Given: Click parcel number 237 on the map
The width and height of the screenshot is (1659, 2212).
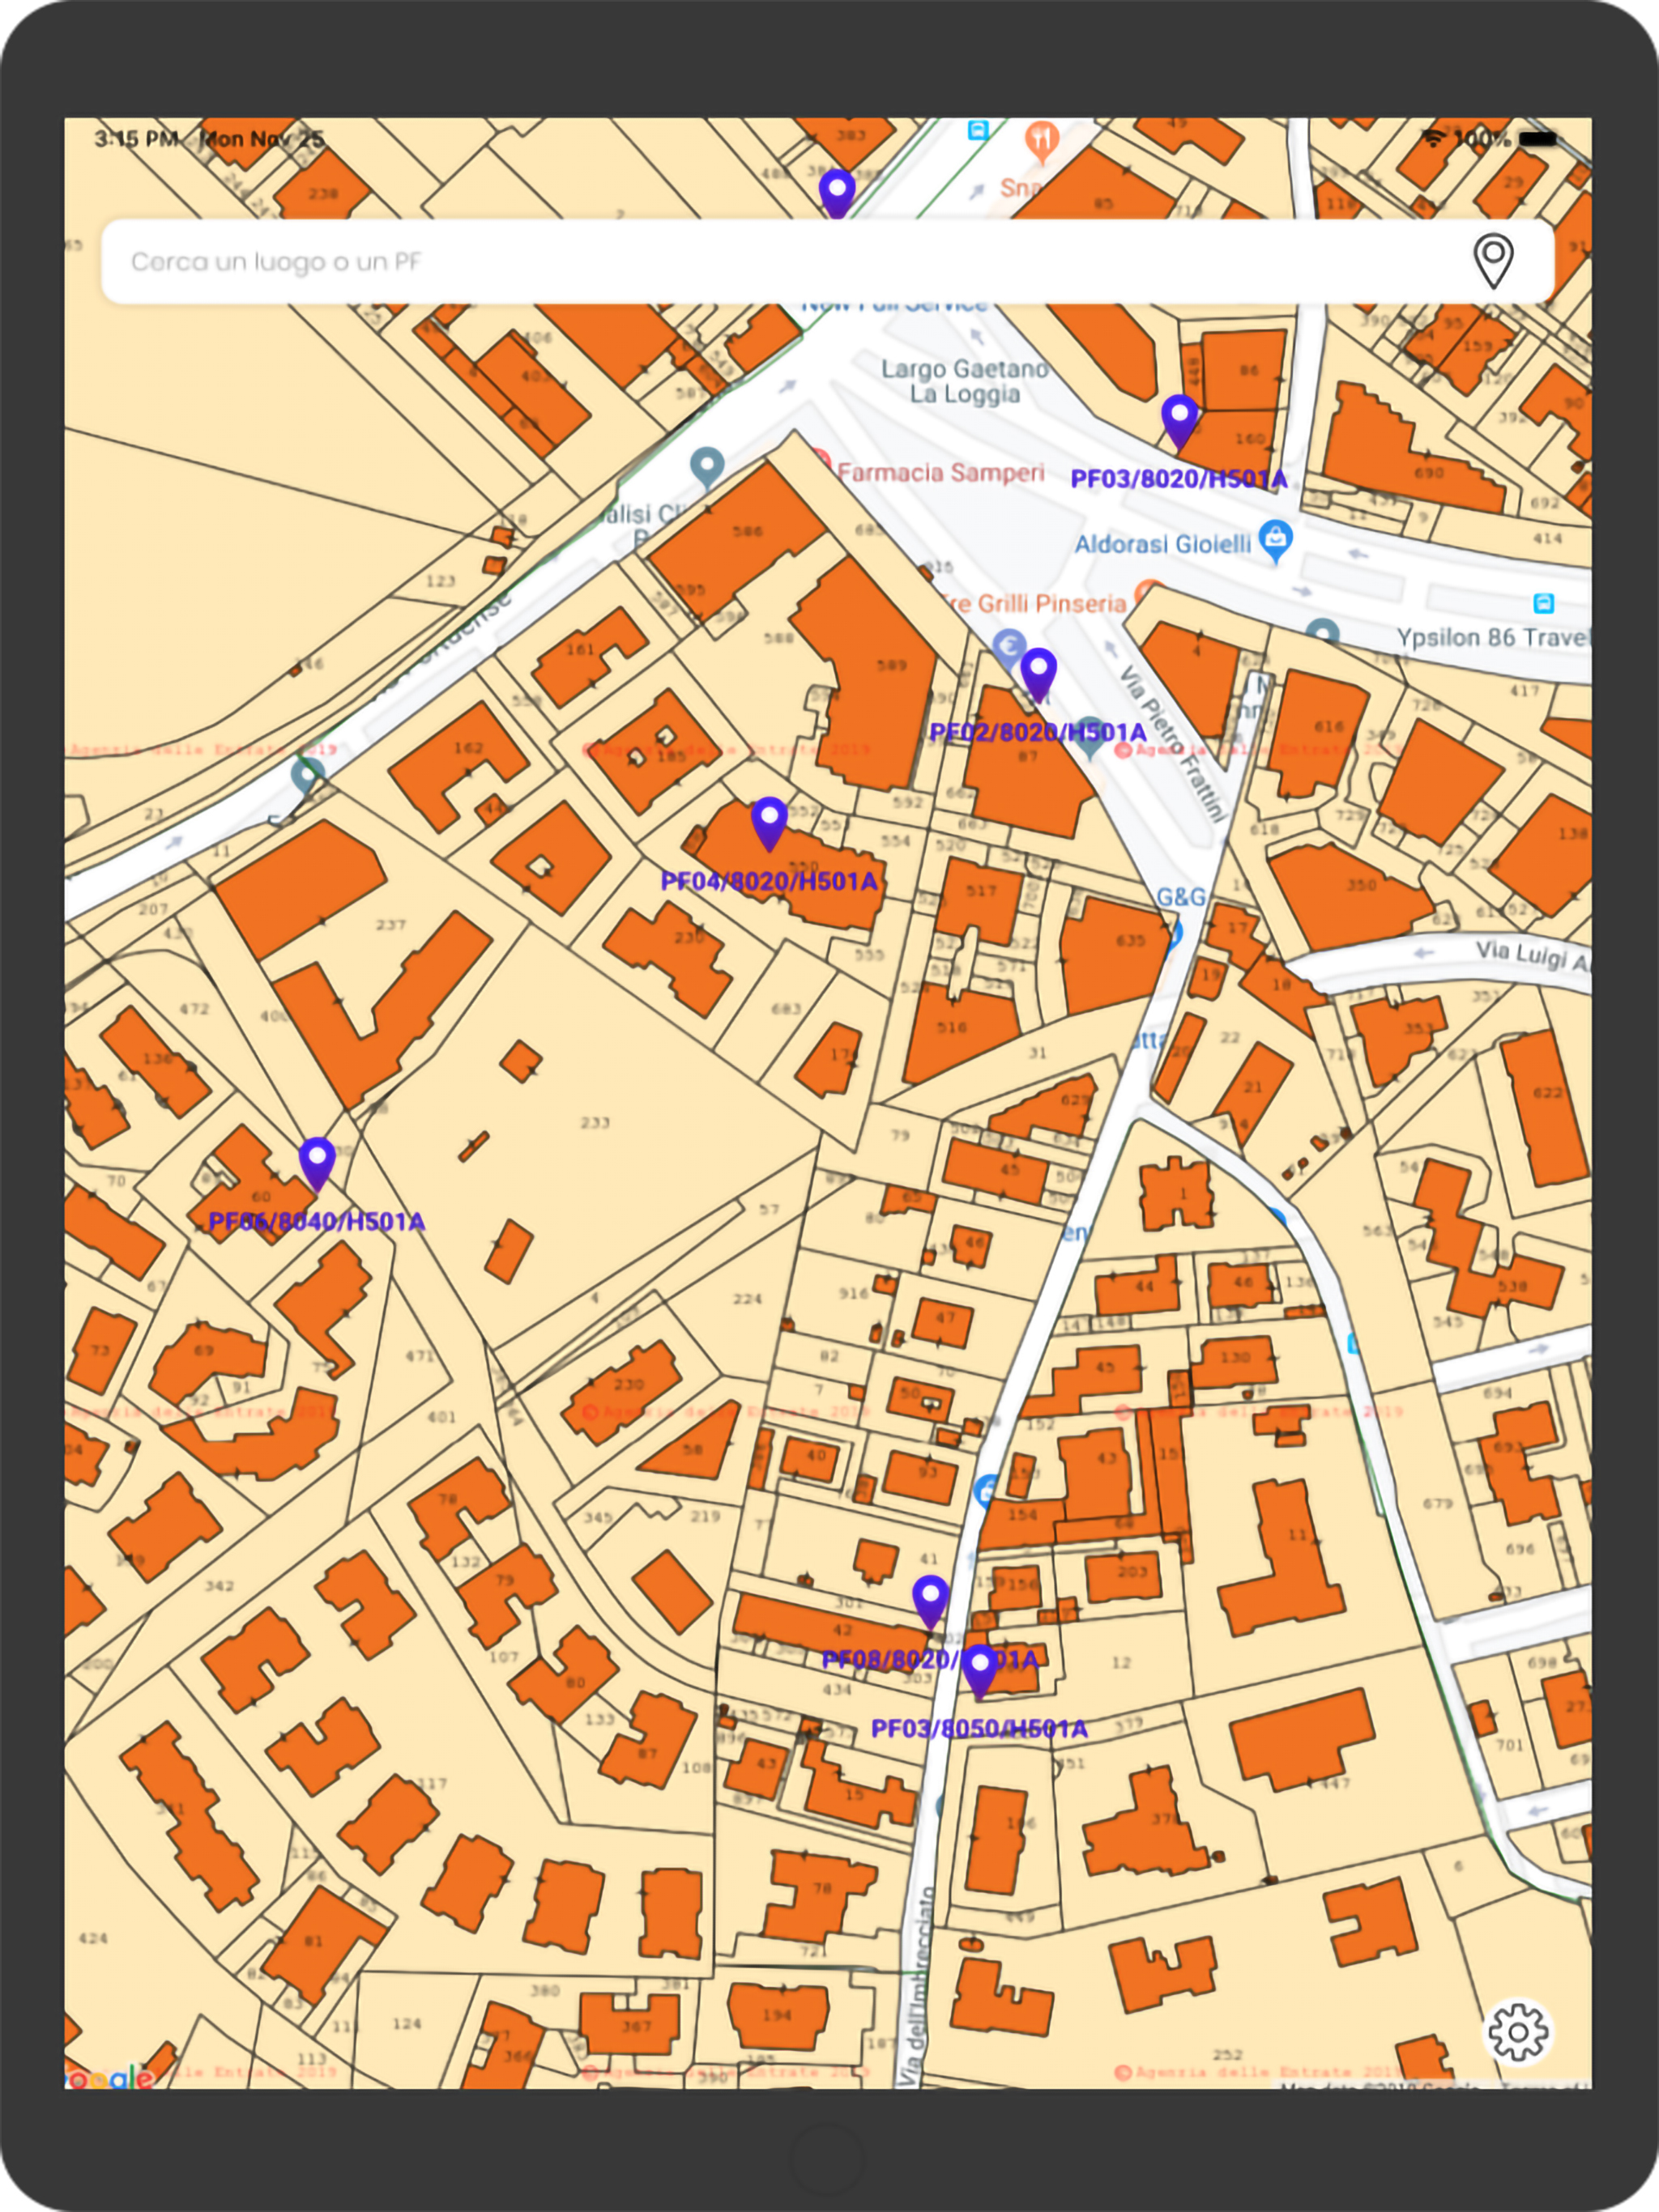Looking at the screenshot, I should 390,925.
